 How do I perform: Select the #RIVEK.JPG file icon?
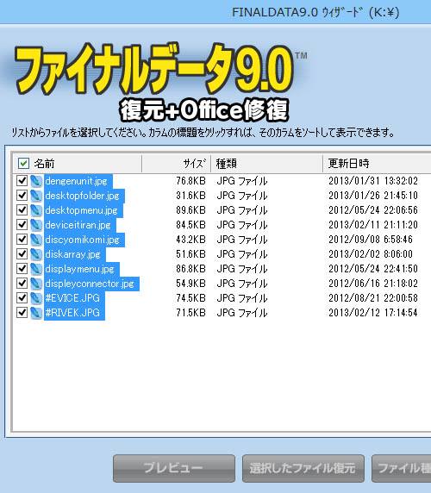pyautogui.click(x=36, y=313)
